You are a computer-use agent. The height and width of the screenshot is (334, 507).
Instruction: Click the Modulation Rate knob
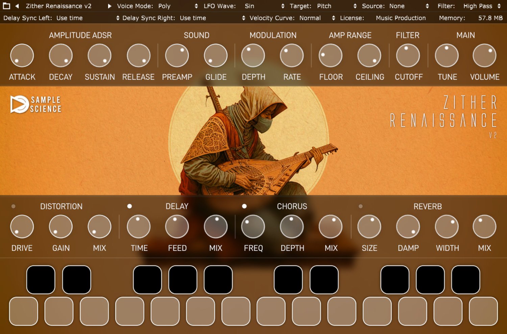tap(292, 56)
